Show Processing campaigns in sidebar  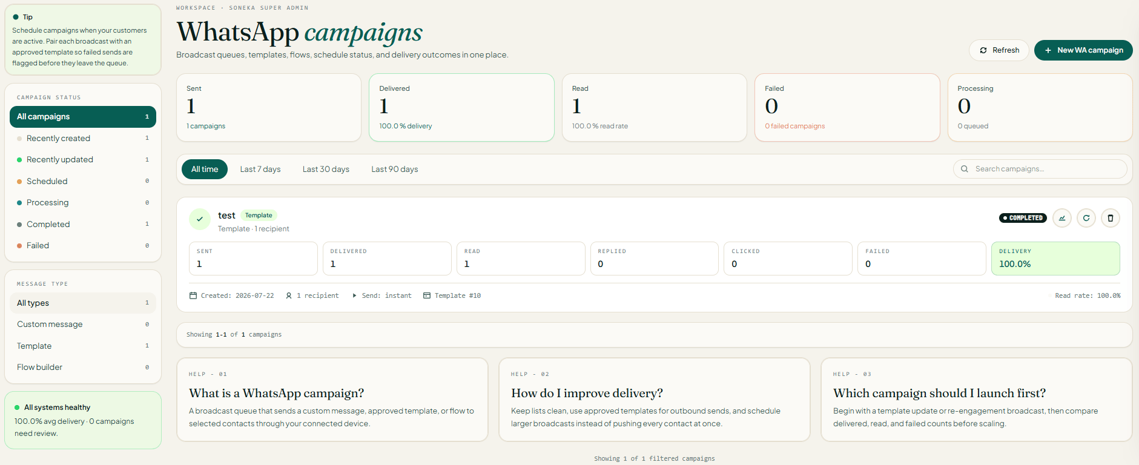pos(83,203)
